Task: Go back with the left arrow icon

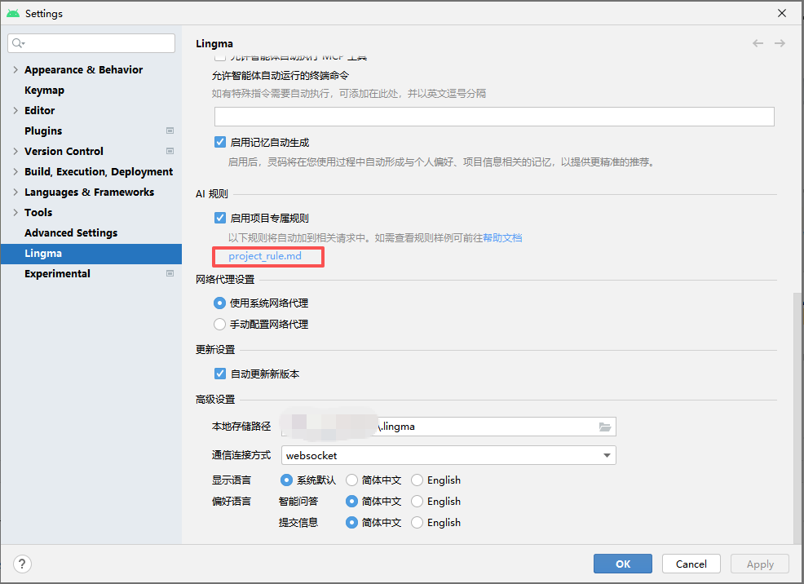Action: tap(758, 43)
